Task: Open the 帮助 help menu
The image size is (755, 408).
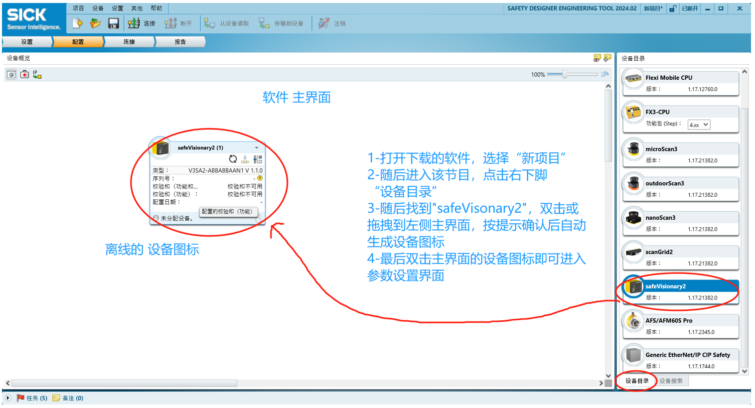Action: (x=156, y=8)
